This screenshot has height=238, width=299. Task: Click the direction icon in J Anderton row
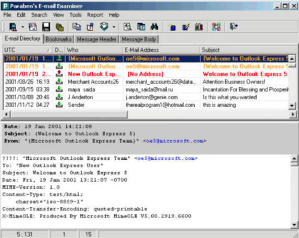coord(59,97)
